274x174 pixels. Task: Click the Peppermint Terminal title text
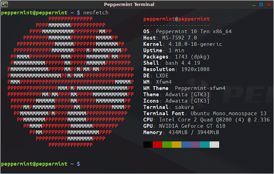coord(129,4)
